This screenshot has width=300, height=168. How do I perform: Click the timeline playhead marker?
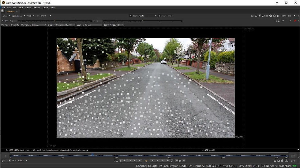[92, 154]
